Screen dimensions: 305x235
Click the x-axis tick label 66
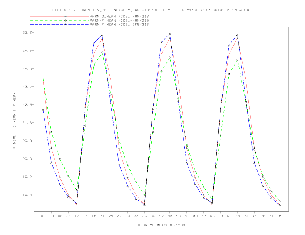pyautogui.click(x=229, y=216)
